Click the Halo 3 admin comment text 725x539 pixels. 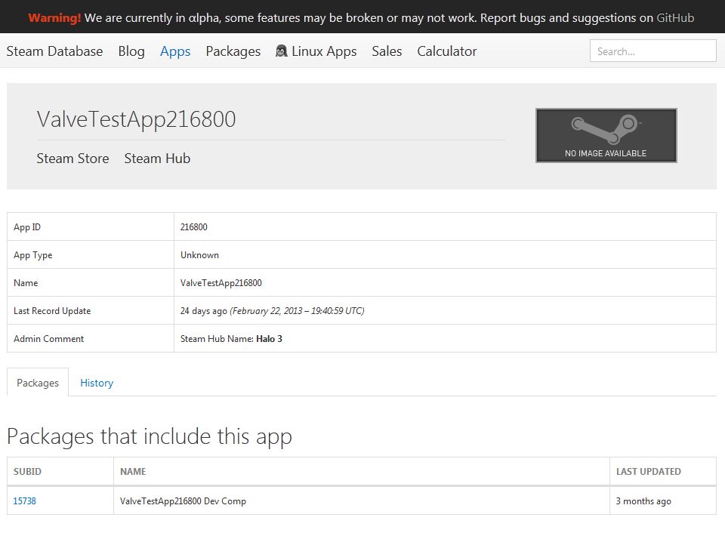[269, 339]
